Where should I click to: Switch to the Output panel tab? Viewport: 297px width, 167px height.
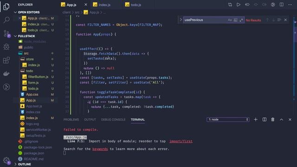[x=90, y=120]
